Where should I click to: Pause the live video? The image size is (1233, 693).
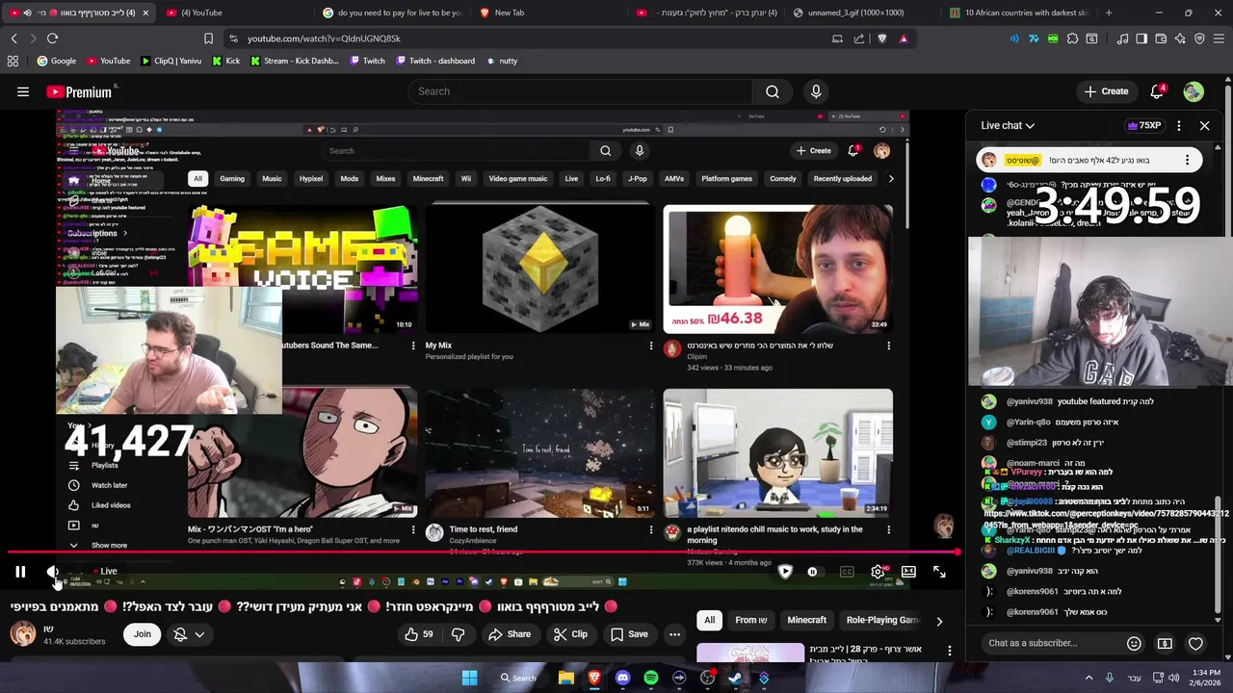20,572
